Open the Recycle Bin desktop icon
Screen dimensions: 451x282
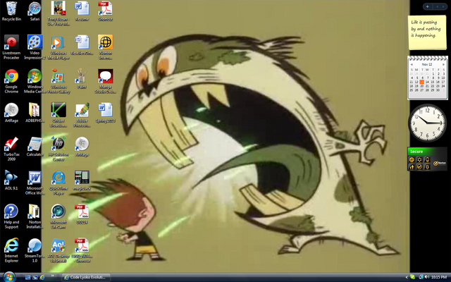(x=11, y=11)
